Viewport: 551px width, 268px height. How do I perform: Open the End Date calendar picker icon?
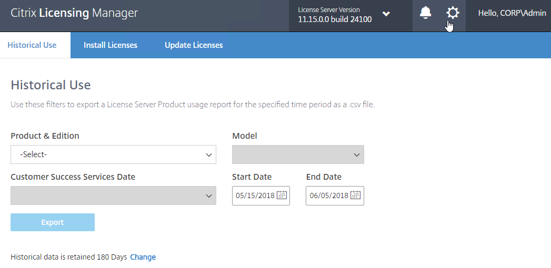356,195
